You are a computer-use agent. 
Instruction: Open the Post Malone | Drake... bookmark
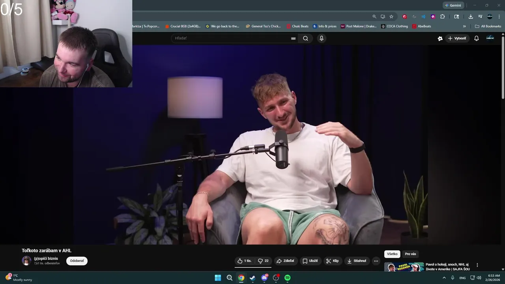[x=359, y=26]
